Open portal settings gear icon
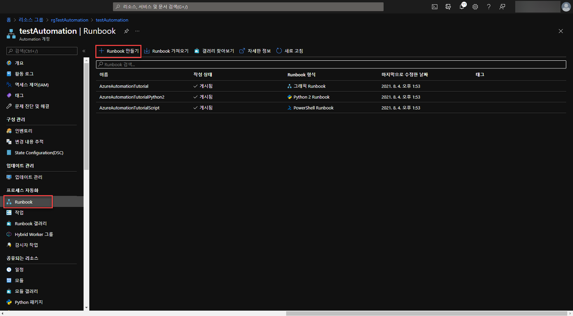Viewport: 573px width, 316px height. coord(475,7)
